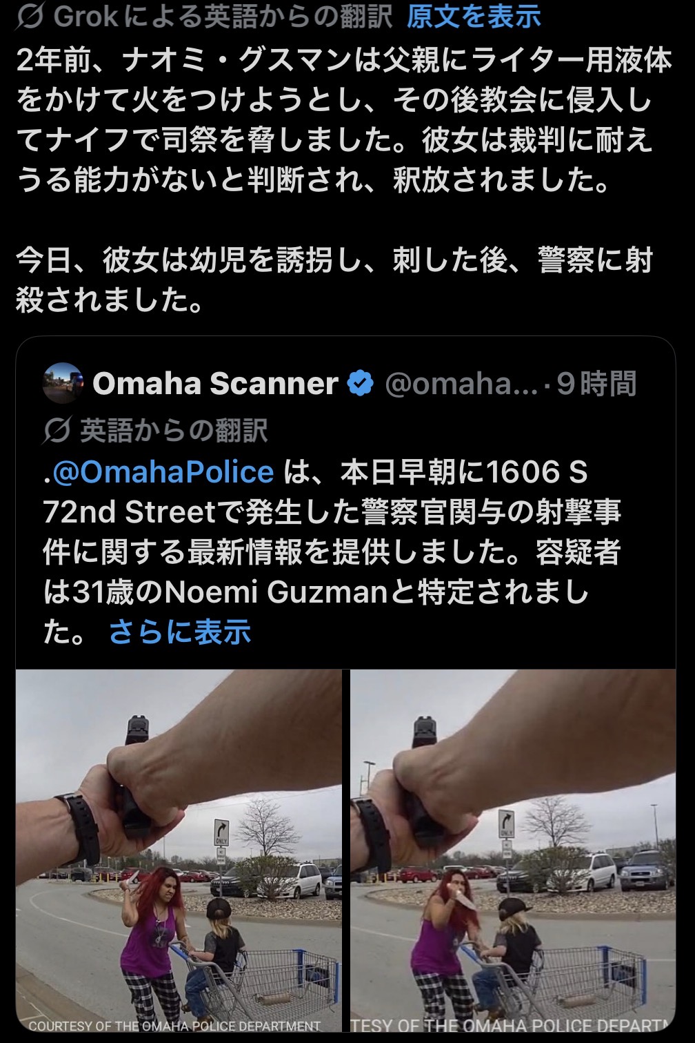Tap the COURTESY OF THE OMAHA POLICE caption on the left image

click(174, 1026)
